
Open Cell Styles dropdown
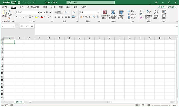(121, 15)
